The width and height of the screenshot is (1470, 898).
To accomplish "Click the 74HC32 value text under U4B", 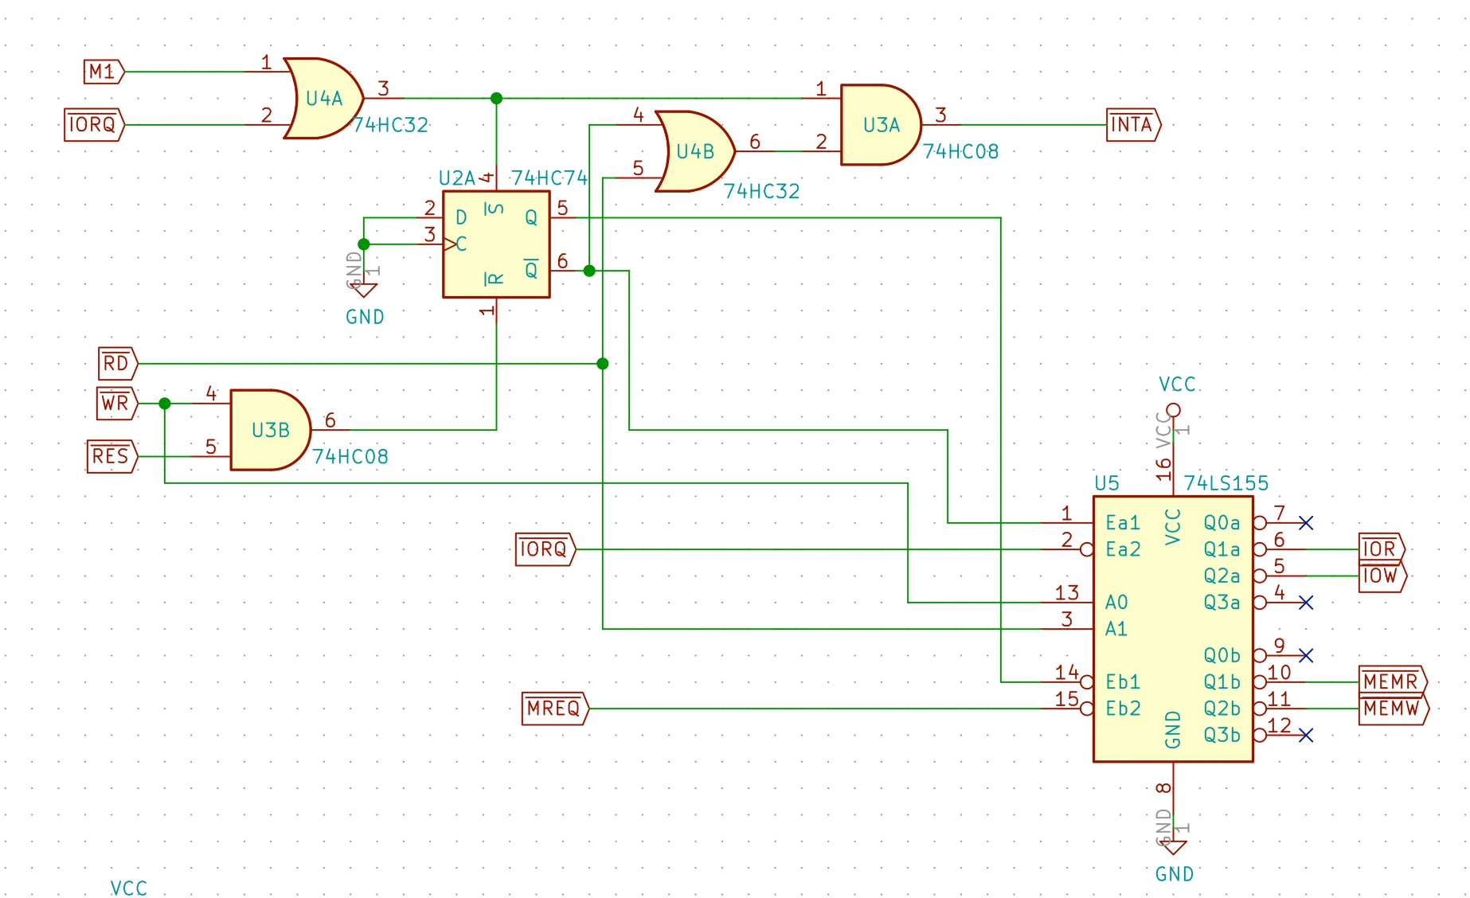I will pyautogui.click(x=761, y=191).
